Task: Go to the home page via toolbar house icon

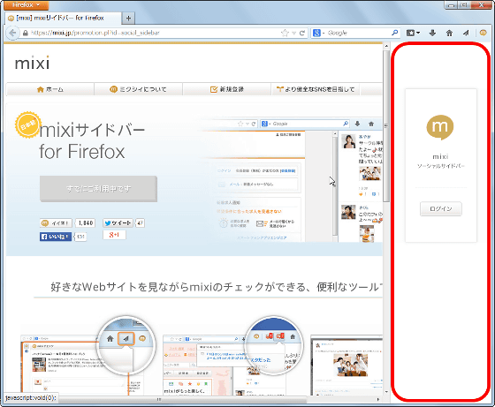Action: tap(449, 33)
